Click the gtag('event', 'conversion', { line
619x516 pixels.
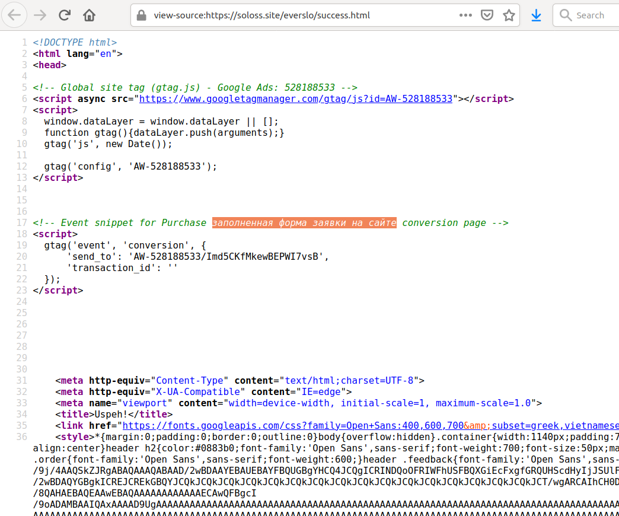[x=125, y=245]
